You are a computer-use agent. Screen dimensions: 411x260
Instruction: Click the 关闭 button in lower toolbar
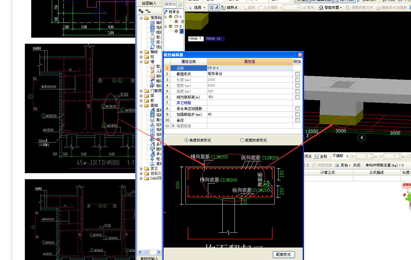[x=356, y=165]
